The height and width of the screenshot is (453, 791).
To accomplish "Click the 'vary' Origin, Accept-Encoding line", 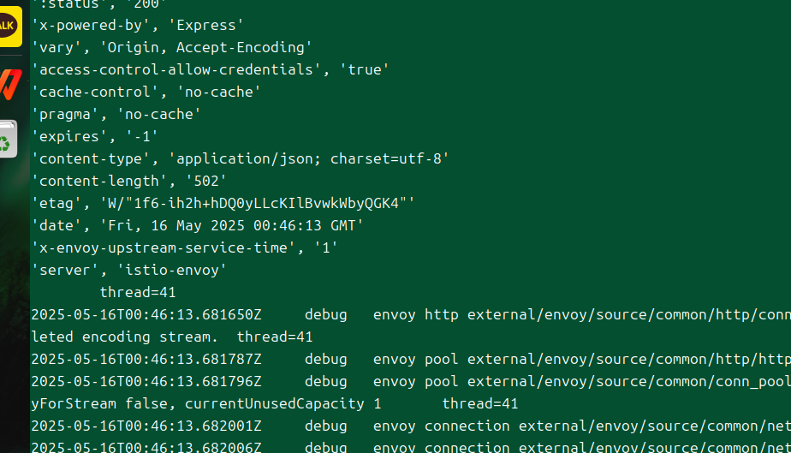I will [x=172, y=47].
